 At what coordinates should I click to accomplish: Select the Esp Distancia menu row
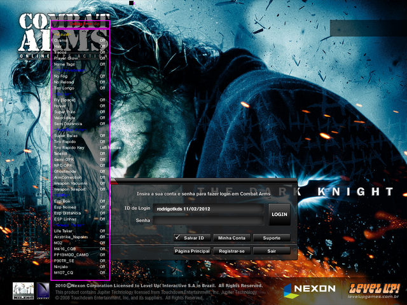(x=80, y=213)
